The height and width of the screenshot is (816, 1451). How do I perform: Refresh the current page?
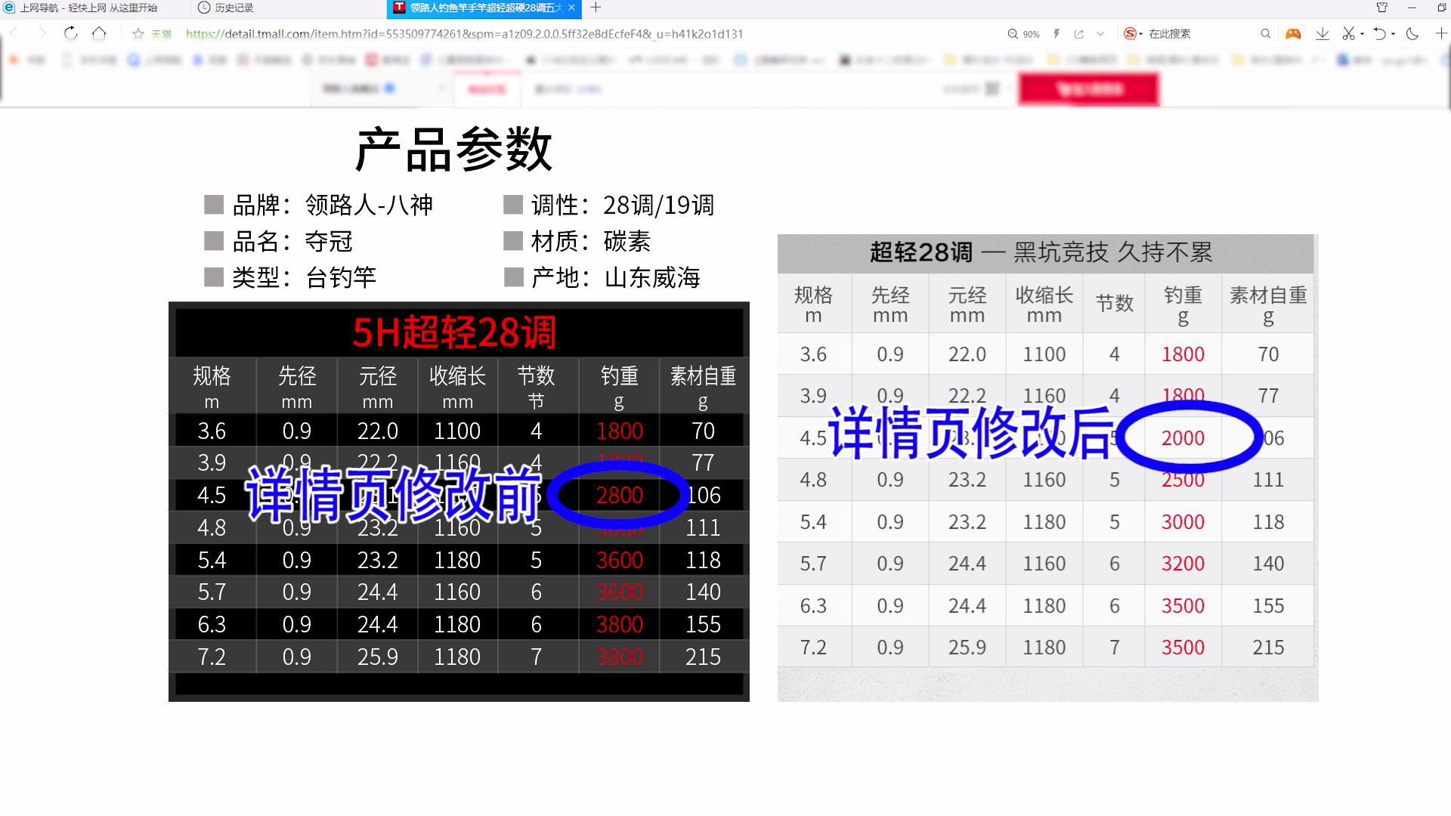[x=70, y=33]
